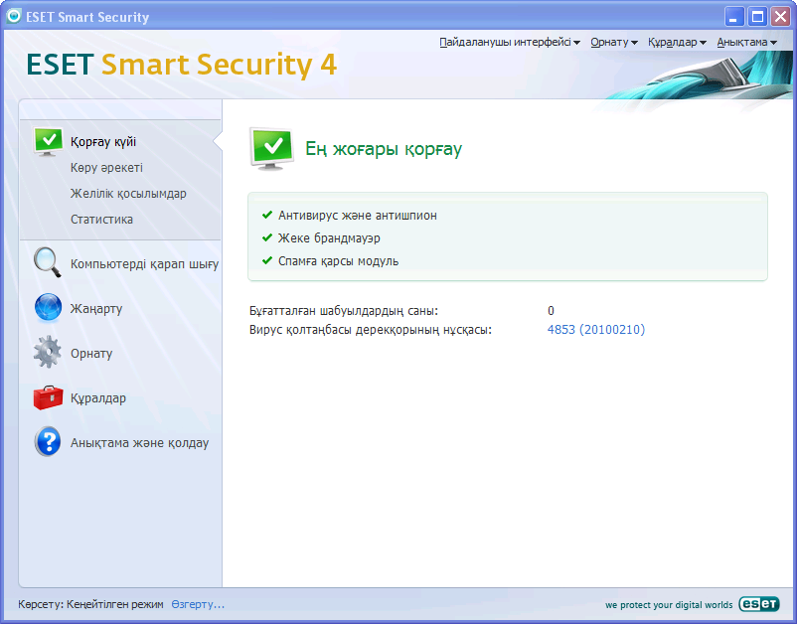Open Көру әрекеті sub-item

(106, 168)
